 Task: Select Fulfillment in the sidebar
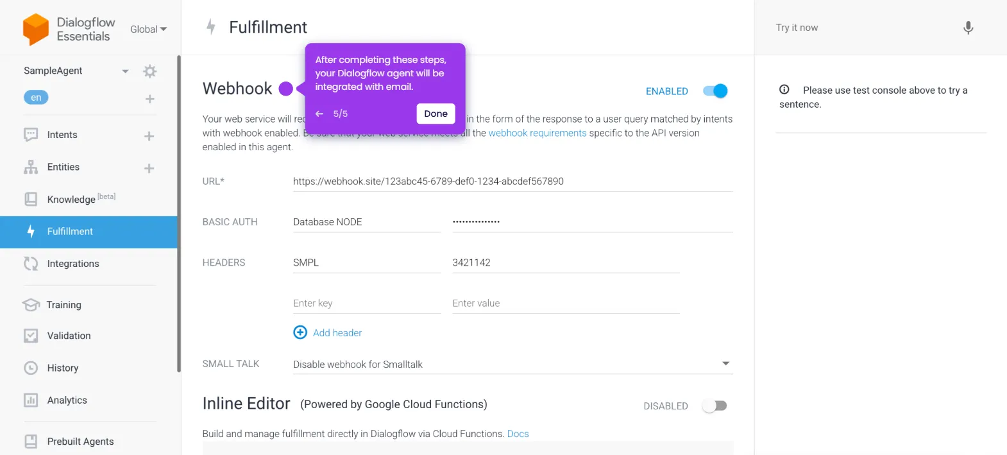tap(89, 232)
